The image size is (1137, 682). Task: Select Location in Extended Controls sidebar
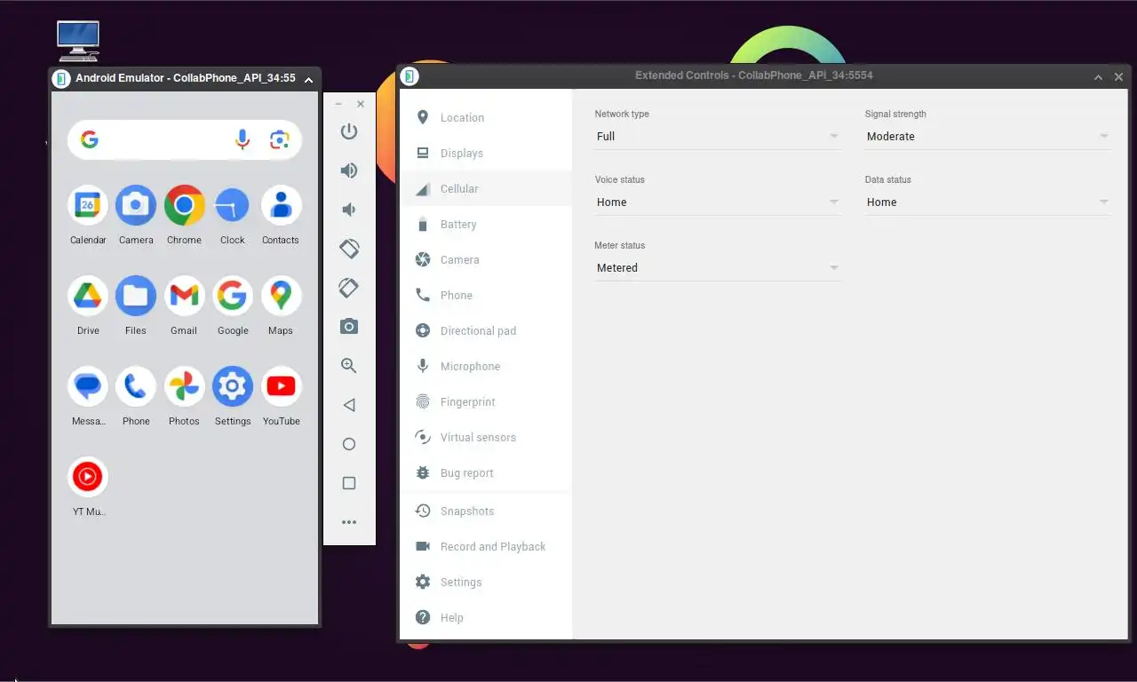coord(486,117)
